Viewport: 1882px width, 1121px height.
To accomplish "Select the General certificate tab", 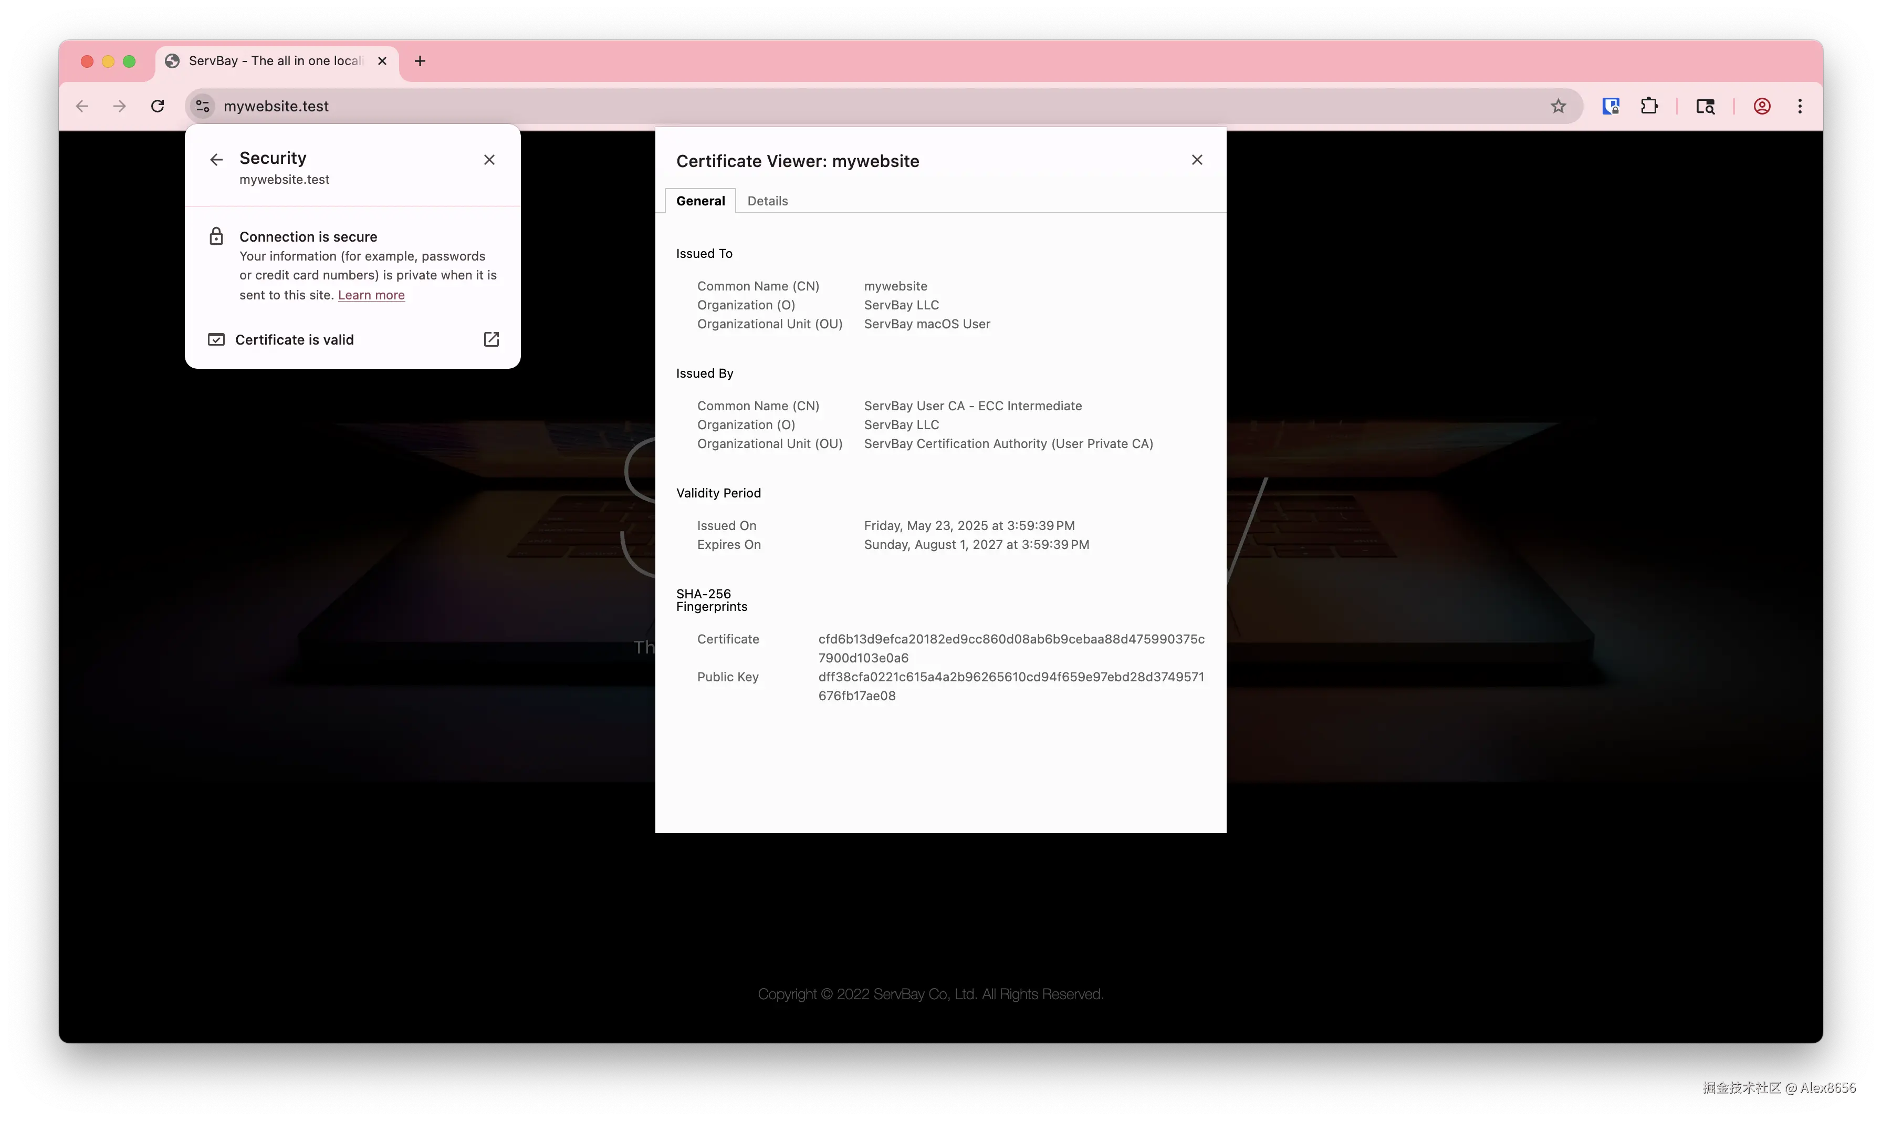I will 700,201.
